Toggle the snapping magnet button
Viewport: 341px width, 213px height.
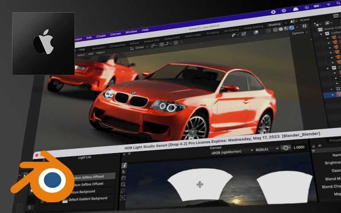[x=162, y=45]
